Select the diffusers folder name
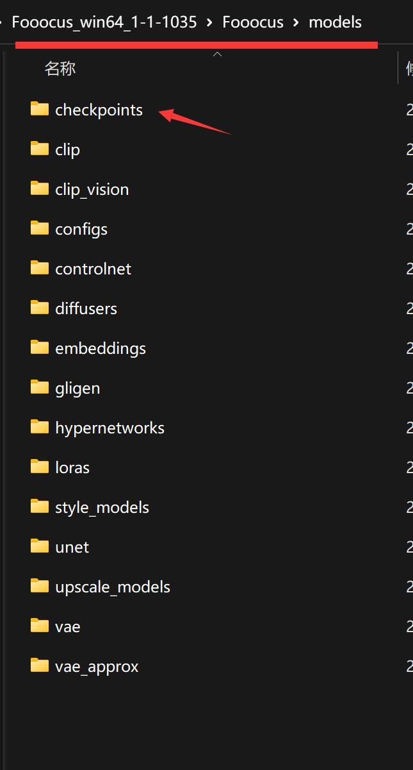Image resolution: width=413 pixels, height=770 pixels. point(86,308)
